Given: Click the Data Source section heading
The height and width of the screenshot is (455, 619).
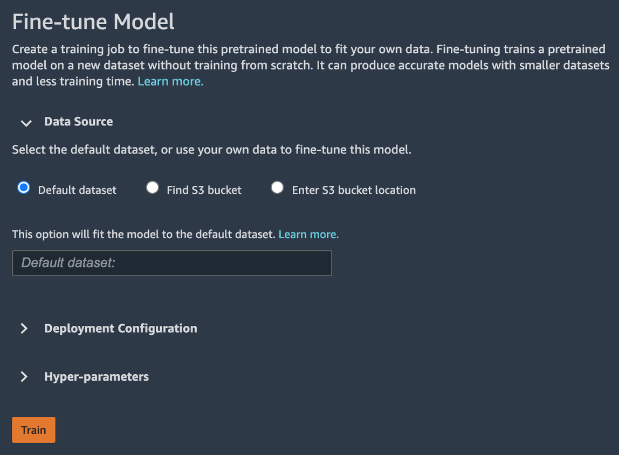Looking at the screenshot, I should pyautogui.click(x=78, y=122).
